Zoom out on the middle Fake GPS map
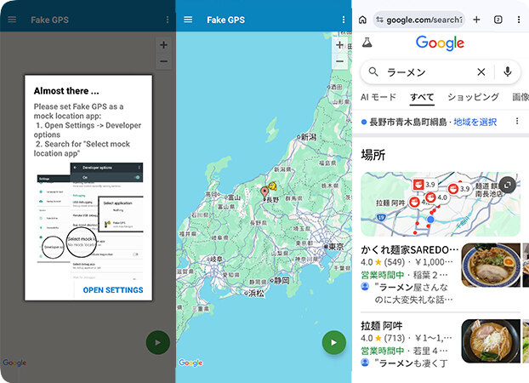This screenshot has height=383, width=529. (339, 61)
